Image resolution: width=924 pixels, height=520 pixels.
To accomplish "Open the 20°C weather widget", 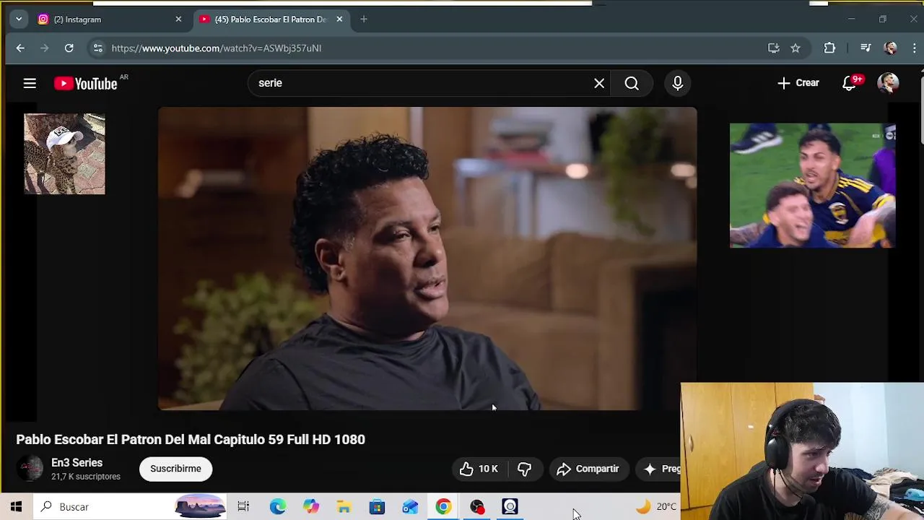I will tap(655, 507).
